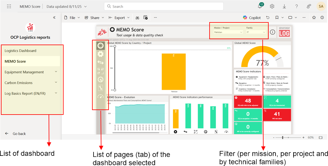Open the Mission / Project dropdown

tap(228, 32)
